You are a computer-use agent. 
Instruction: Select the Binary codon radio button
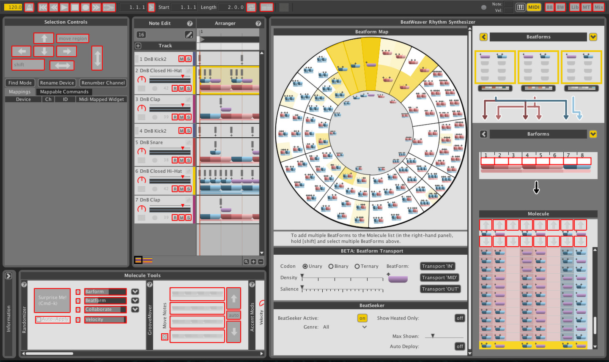[x=330, y=266]
